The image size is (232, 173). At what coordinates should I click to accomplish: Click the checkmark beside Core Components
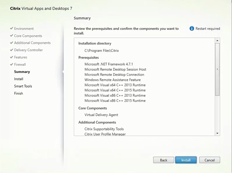[x=12, y=36]
